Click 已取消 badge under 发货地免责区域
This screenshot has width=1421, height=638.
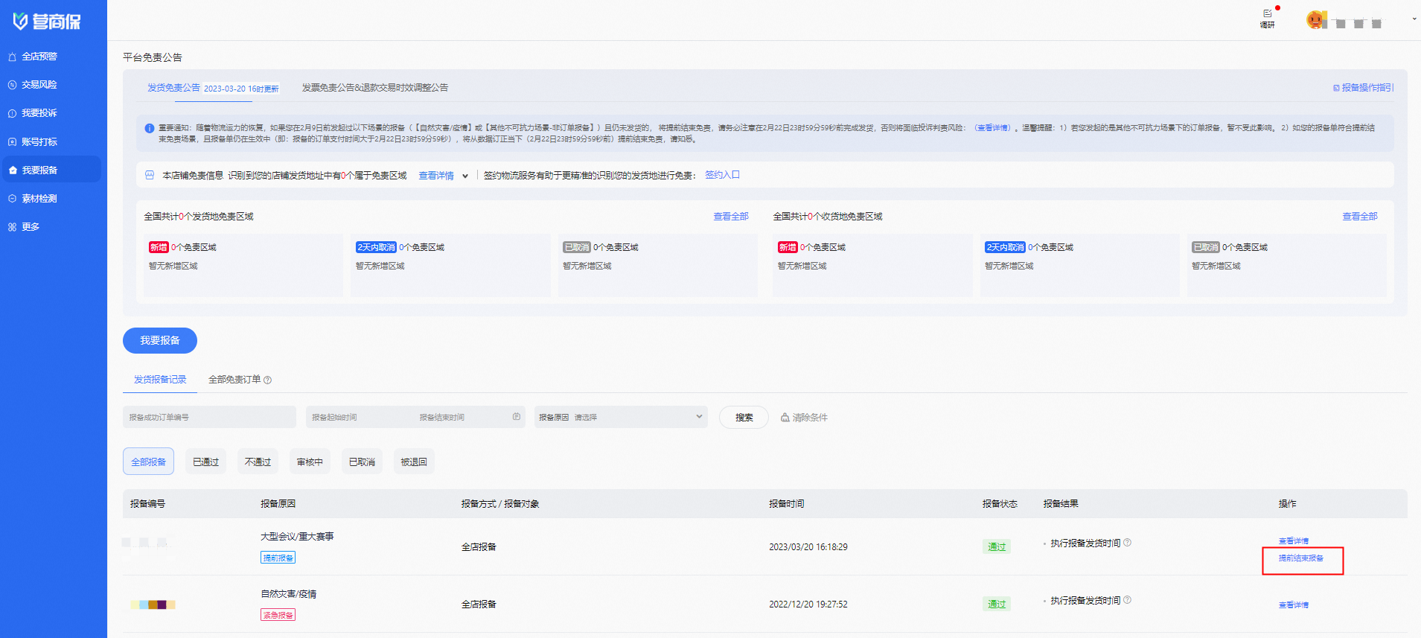(x=577, y=247)
